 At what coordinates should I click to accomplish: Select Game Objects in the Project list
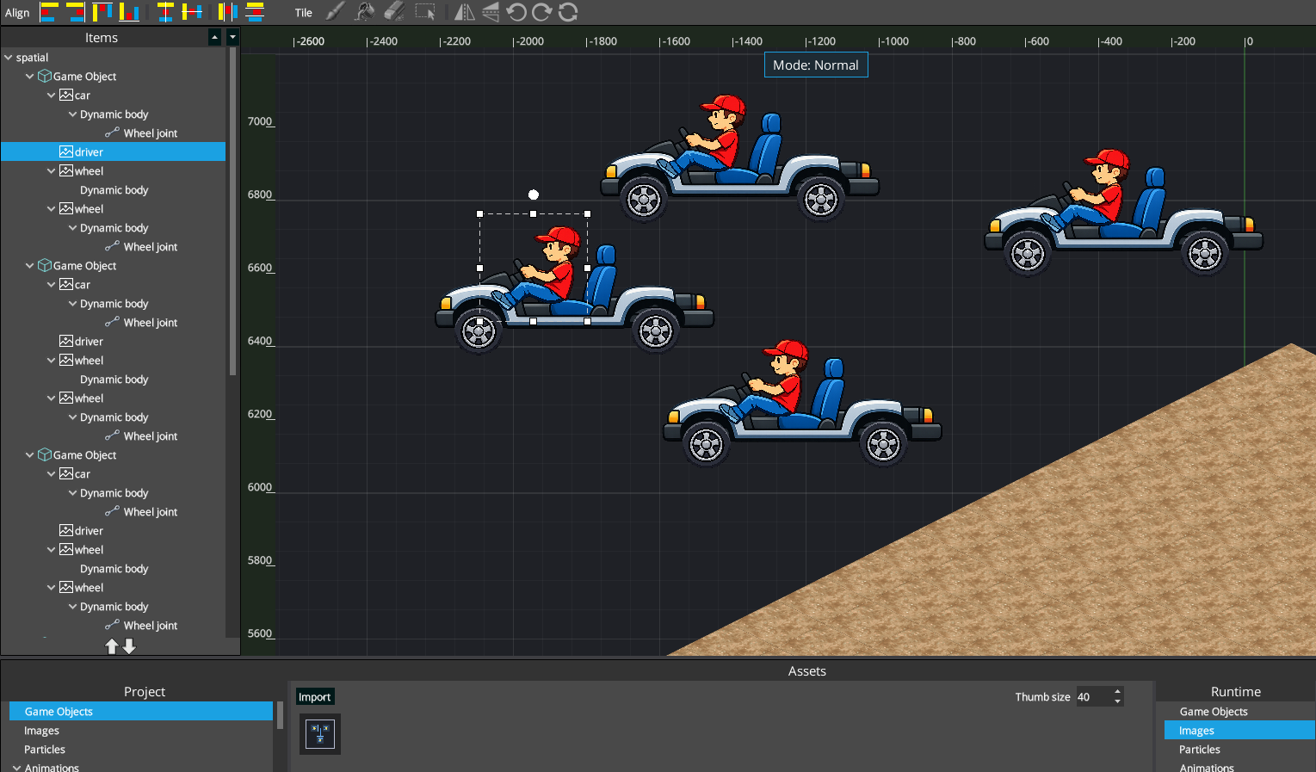[141, 712]
